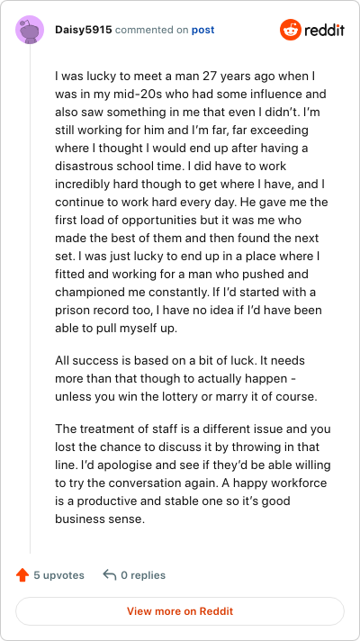Click the "unless you win the lottery" line
The image size is (360, 641).
pos(186,396)
